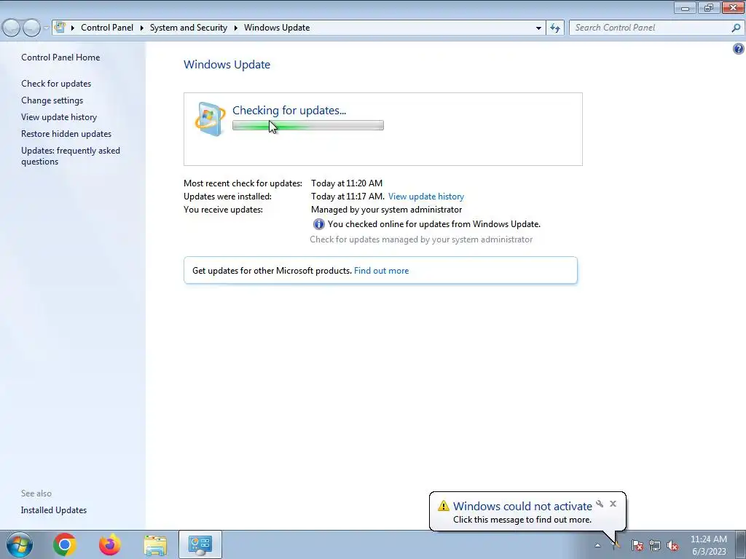Expand the address bar history dropdown
The height and width of the screenshot is (559, 746).
538,28
